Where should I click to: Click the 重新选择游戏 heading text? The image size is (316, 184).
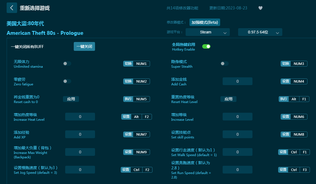tap(35, 8)
